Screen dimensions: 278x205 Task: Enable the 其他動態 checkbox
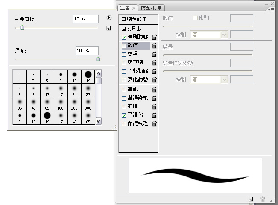124,80
